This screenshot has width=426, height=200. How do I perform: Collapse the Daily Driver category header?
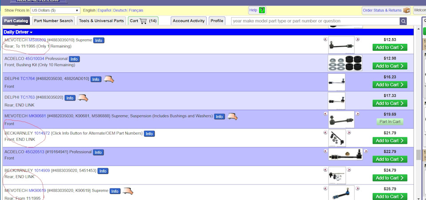click(18, 32)
